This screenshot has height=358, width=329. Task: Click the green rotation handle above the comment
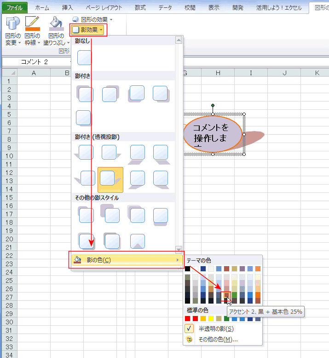pos(213,106)
